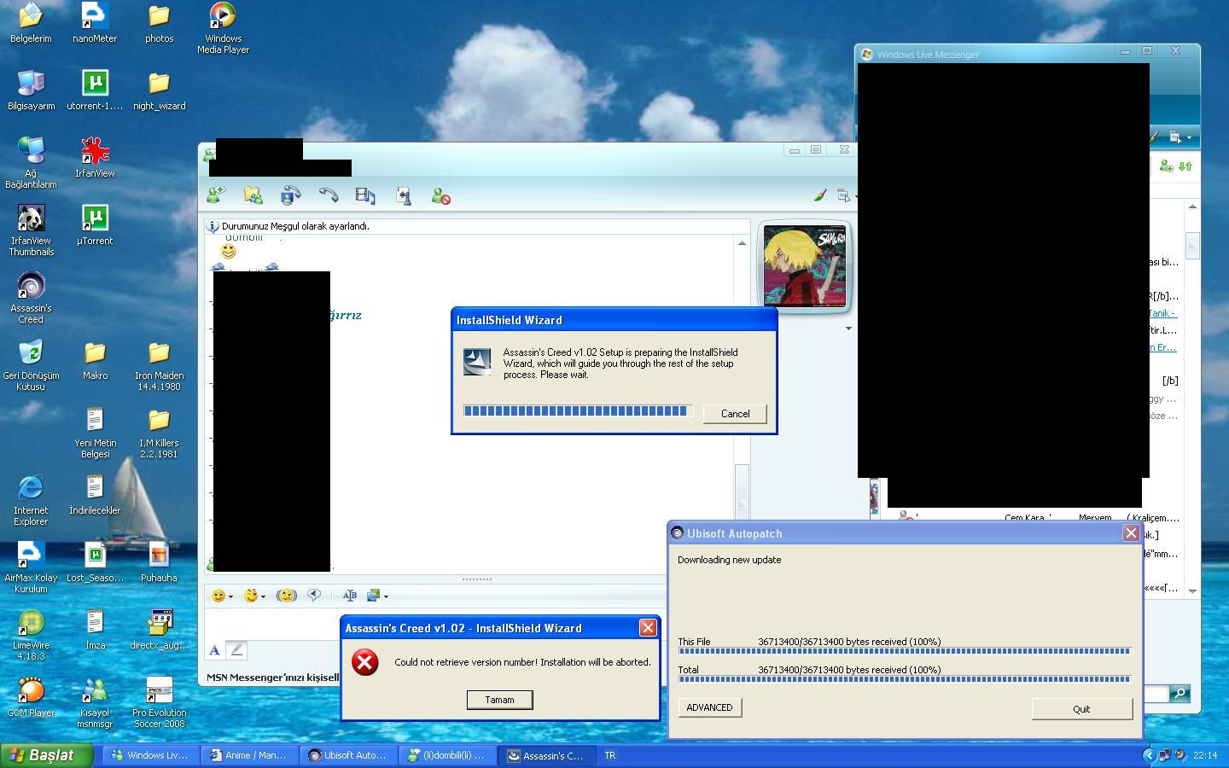
Task: Select the utorrent-1 installer desktop icon
Action: coord(95,90)
